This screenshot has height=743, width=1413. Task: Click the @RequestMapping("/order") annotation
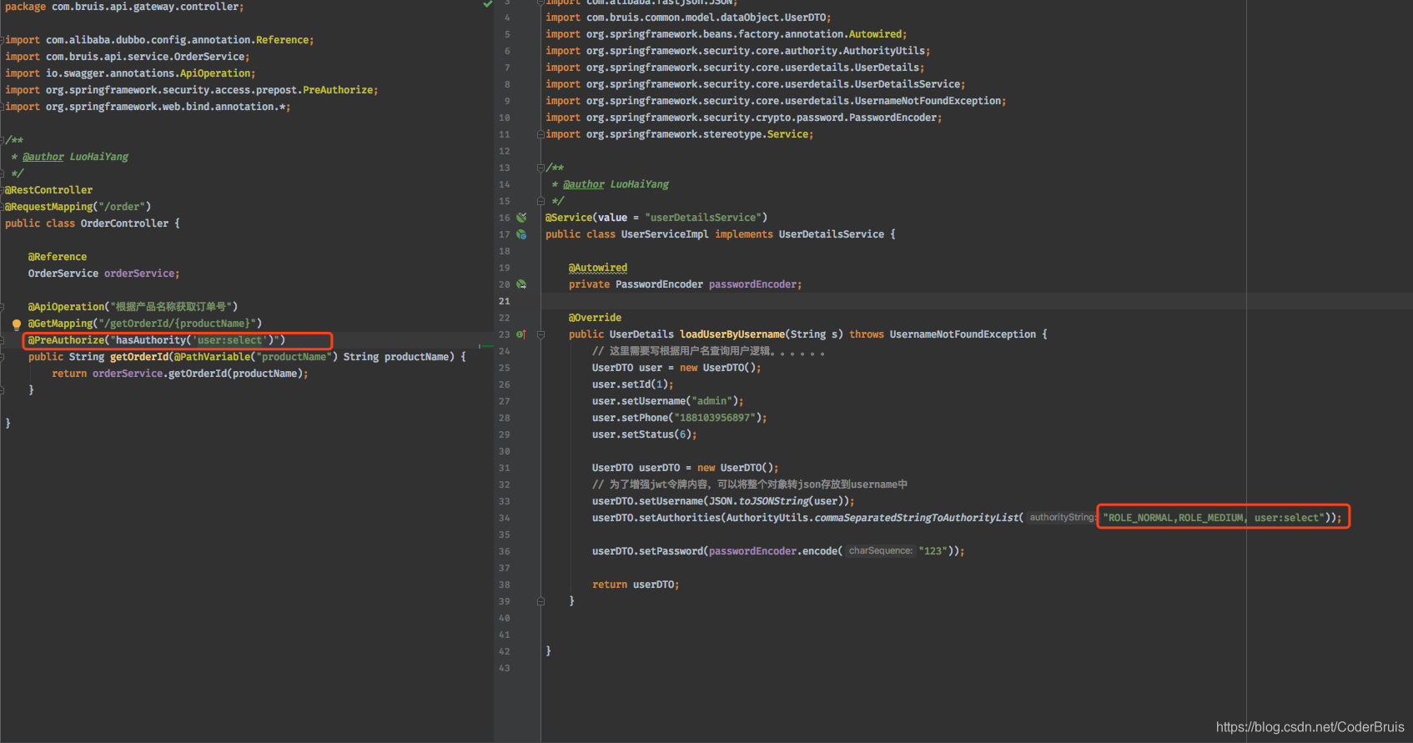(x=78, y=207)
